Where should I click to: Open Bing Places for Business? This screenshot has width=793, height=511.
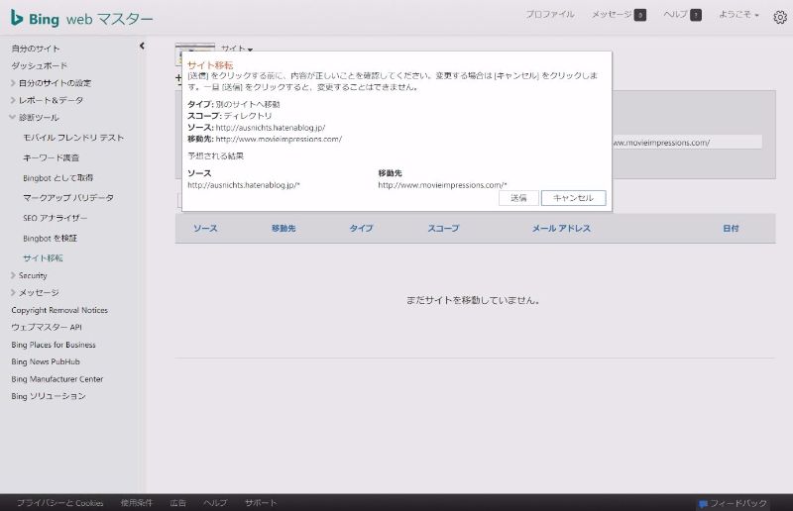click(54, 345)
